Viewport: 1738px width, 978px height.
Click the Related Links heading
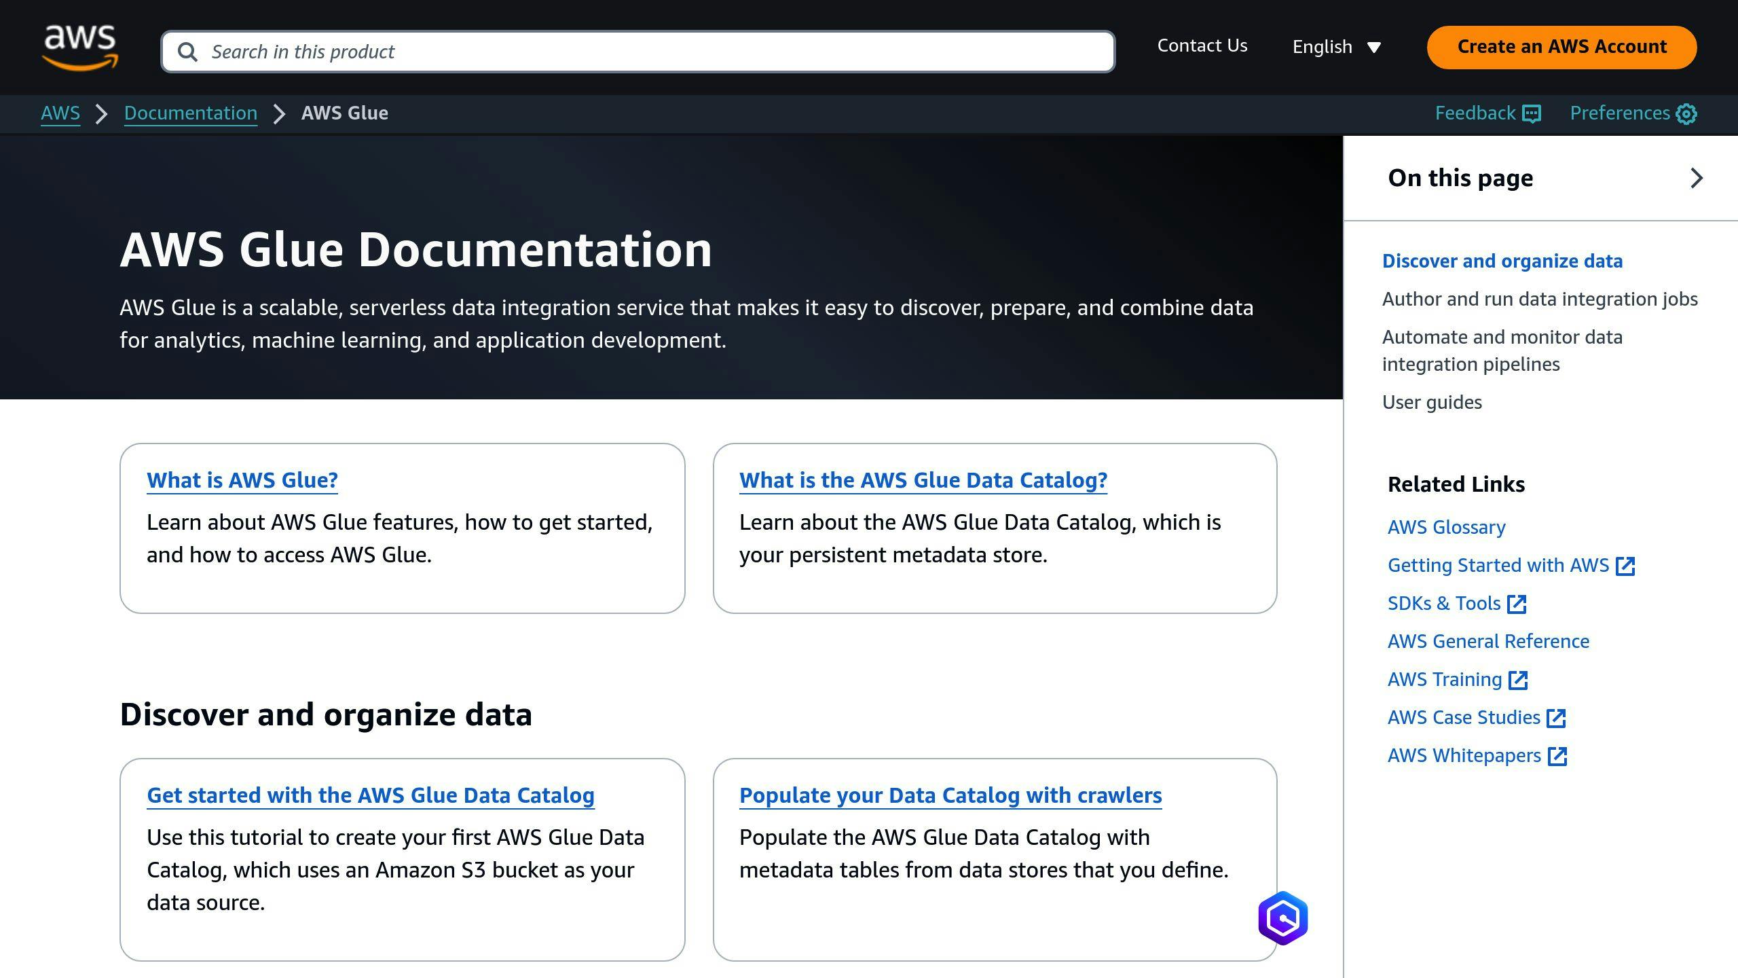(1456, 484)
